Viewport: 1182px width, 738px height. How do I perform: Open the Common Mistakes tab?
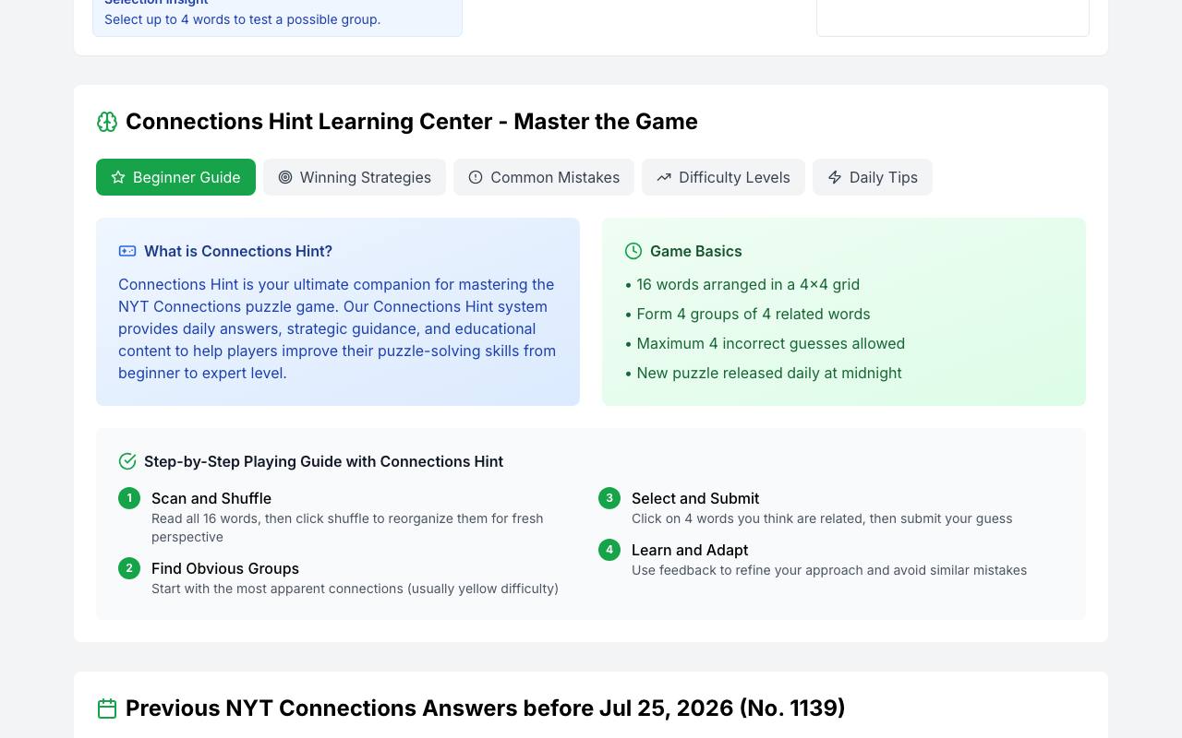(x=544, y=177)
